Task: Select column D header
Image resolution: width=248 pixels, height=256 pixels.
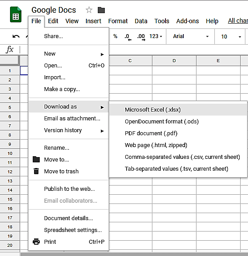Action: click(174, 61)
